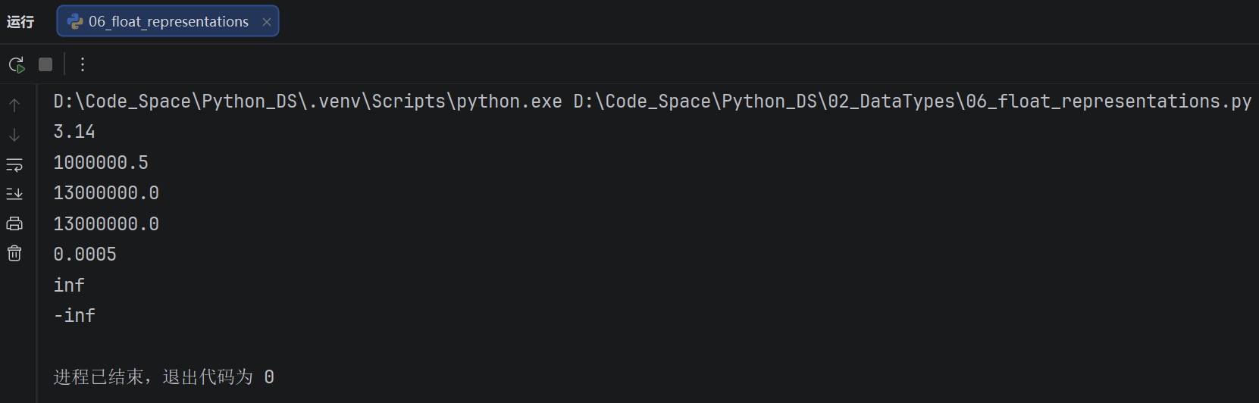Rerun the 06_float_representations script
The width and height of the screenshot is (1259, 403).
(x=16, y=64)
